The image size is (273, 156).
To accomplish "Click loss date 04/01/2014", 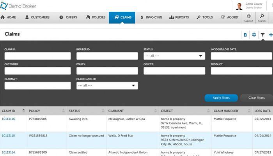I will point(263,136).
